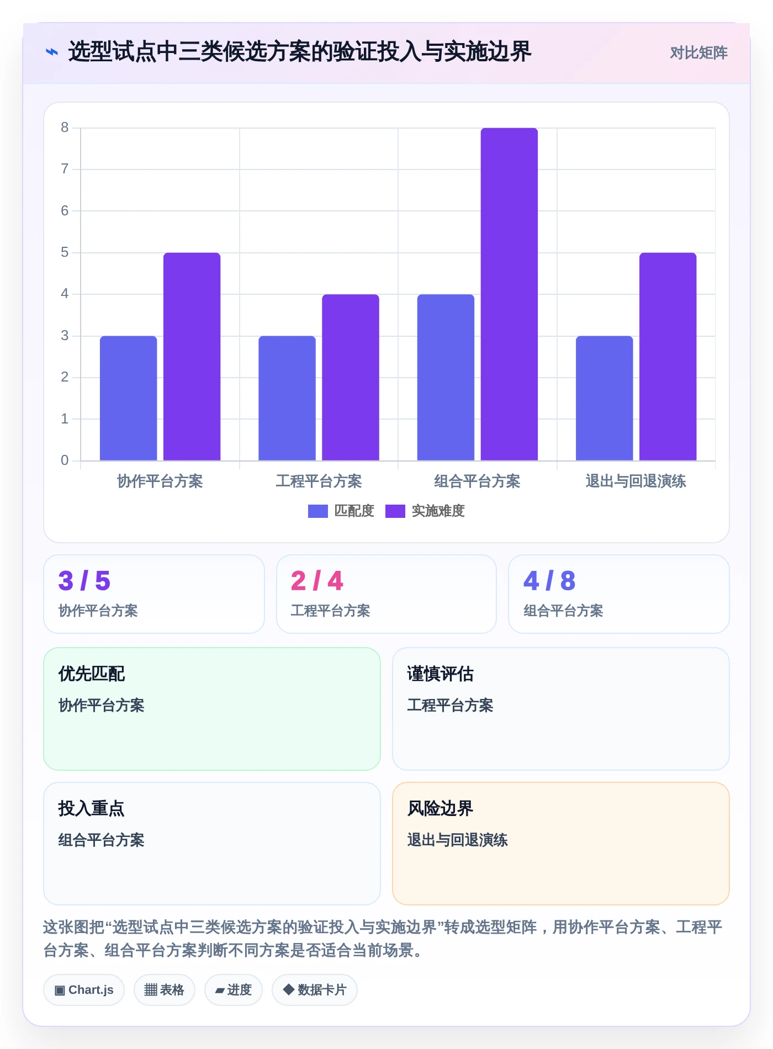Click the bar icon in 进度 chip
Viewport: 773px width, 1049px height.
(220, 990)
